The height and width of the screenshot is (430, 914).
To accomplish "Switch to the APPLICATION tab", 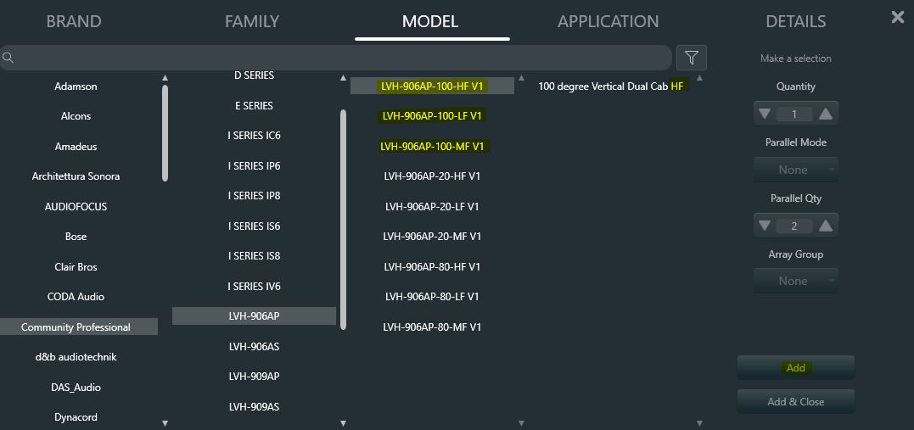I will (x=608, y=21).
